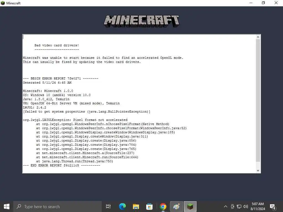The height and width of the screenshot is (212, 283).
Task: Click the Minecraft window title bar icon
Action: [3, 3]
